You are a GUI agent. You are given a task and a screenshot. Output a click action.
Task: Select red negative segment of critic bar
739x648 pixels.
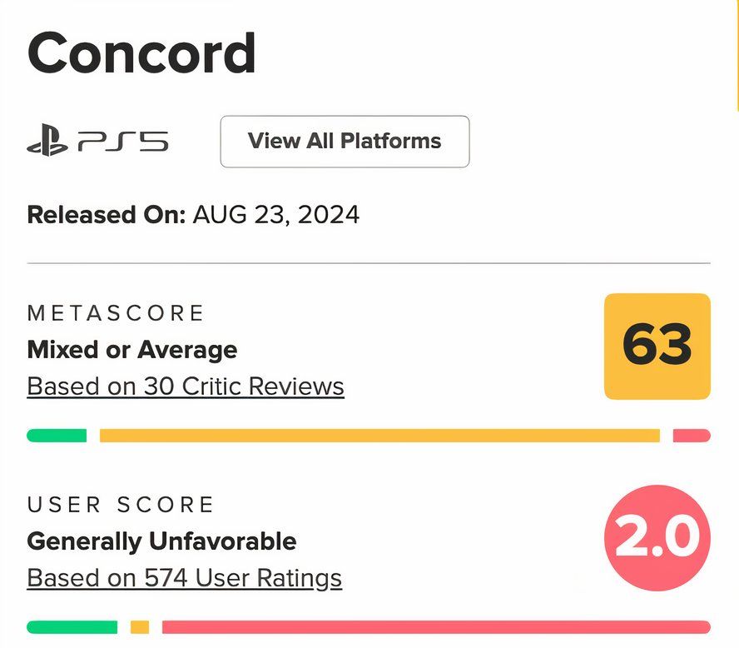(692, 436)
